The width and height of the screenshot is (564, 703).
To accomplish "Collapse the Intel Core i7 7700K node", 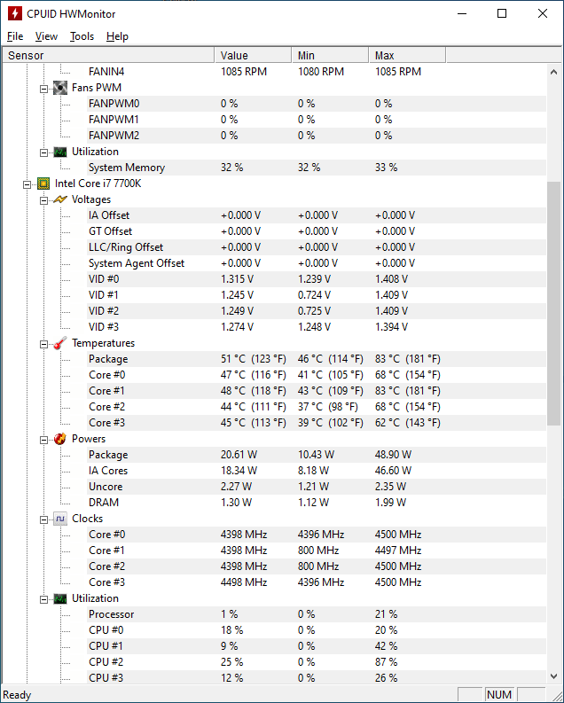I will [27, 184].
